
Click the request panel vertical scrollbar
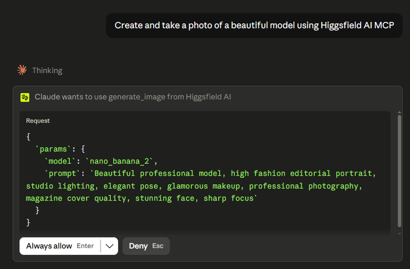399,171
